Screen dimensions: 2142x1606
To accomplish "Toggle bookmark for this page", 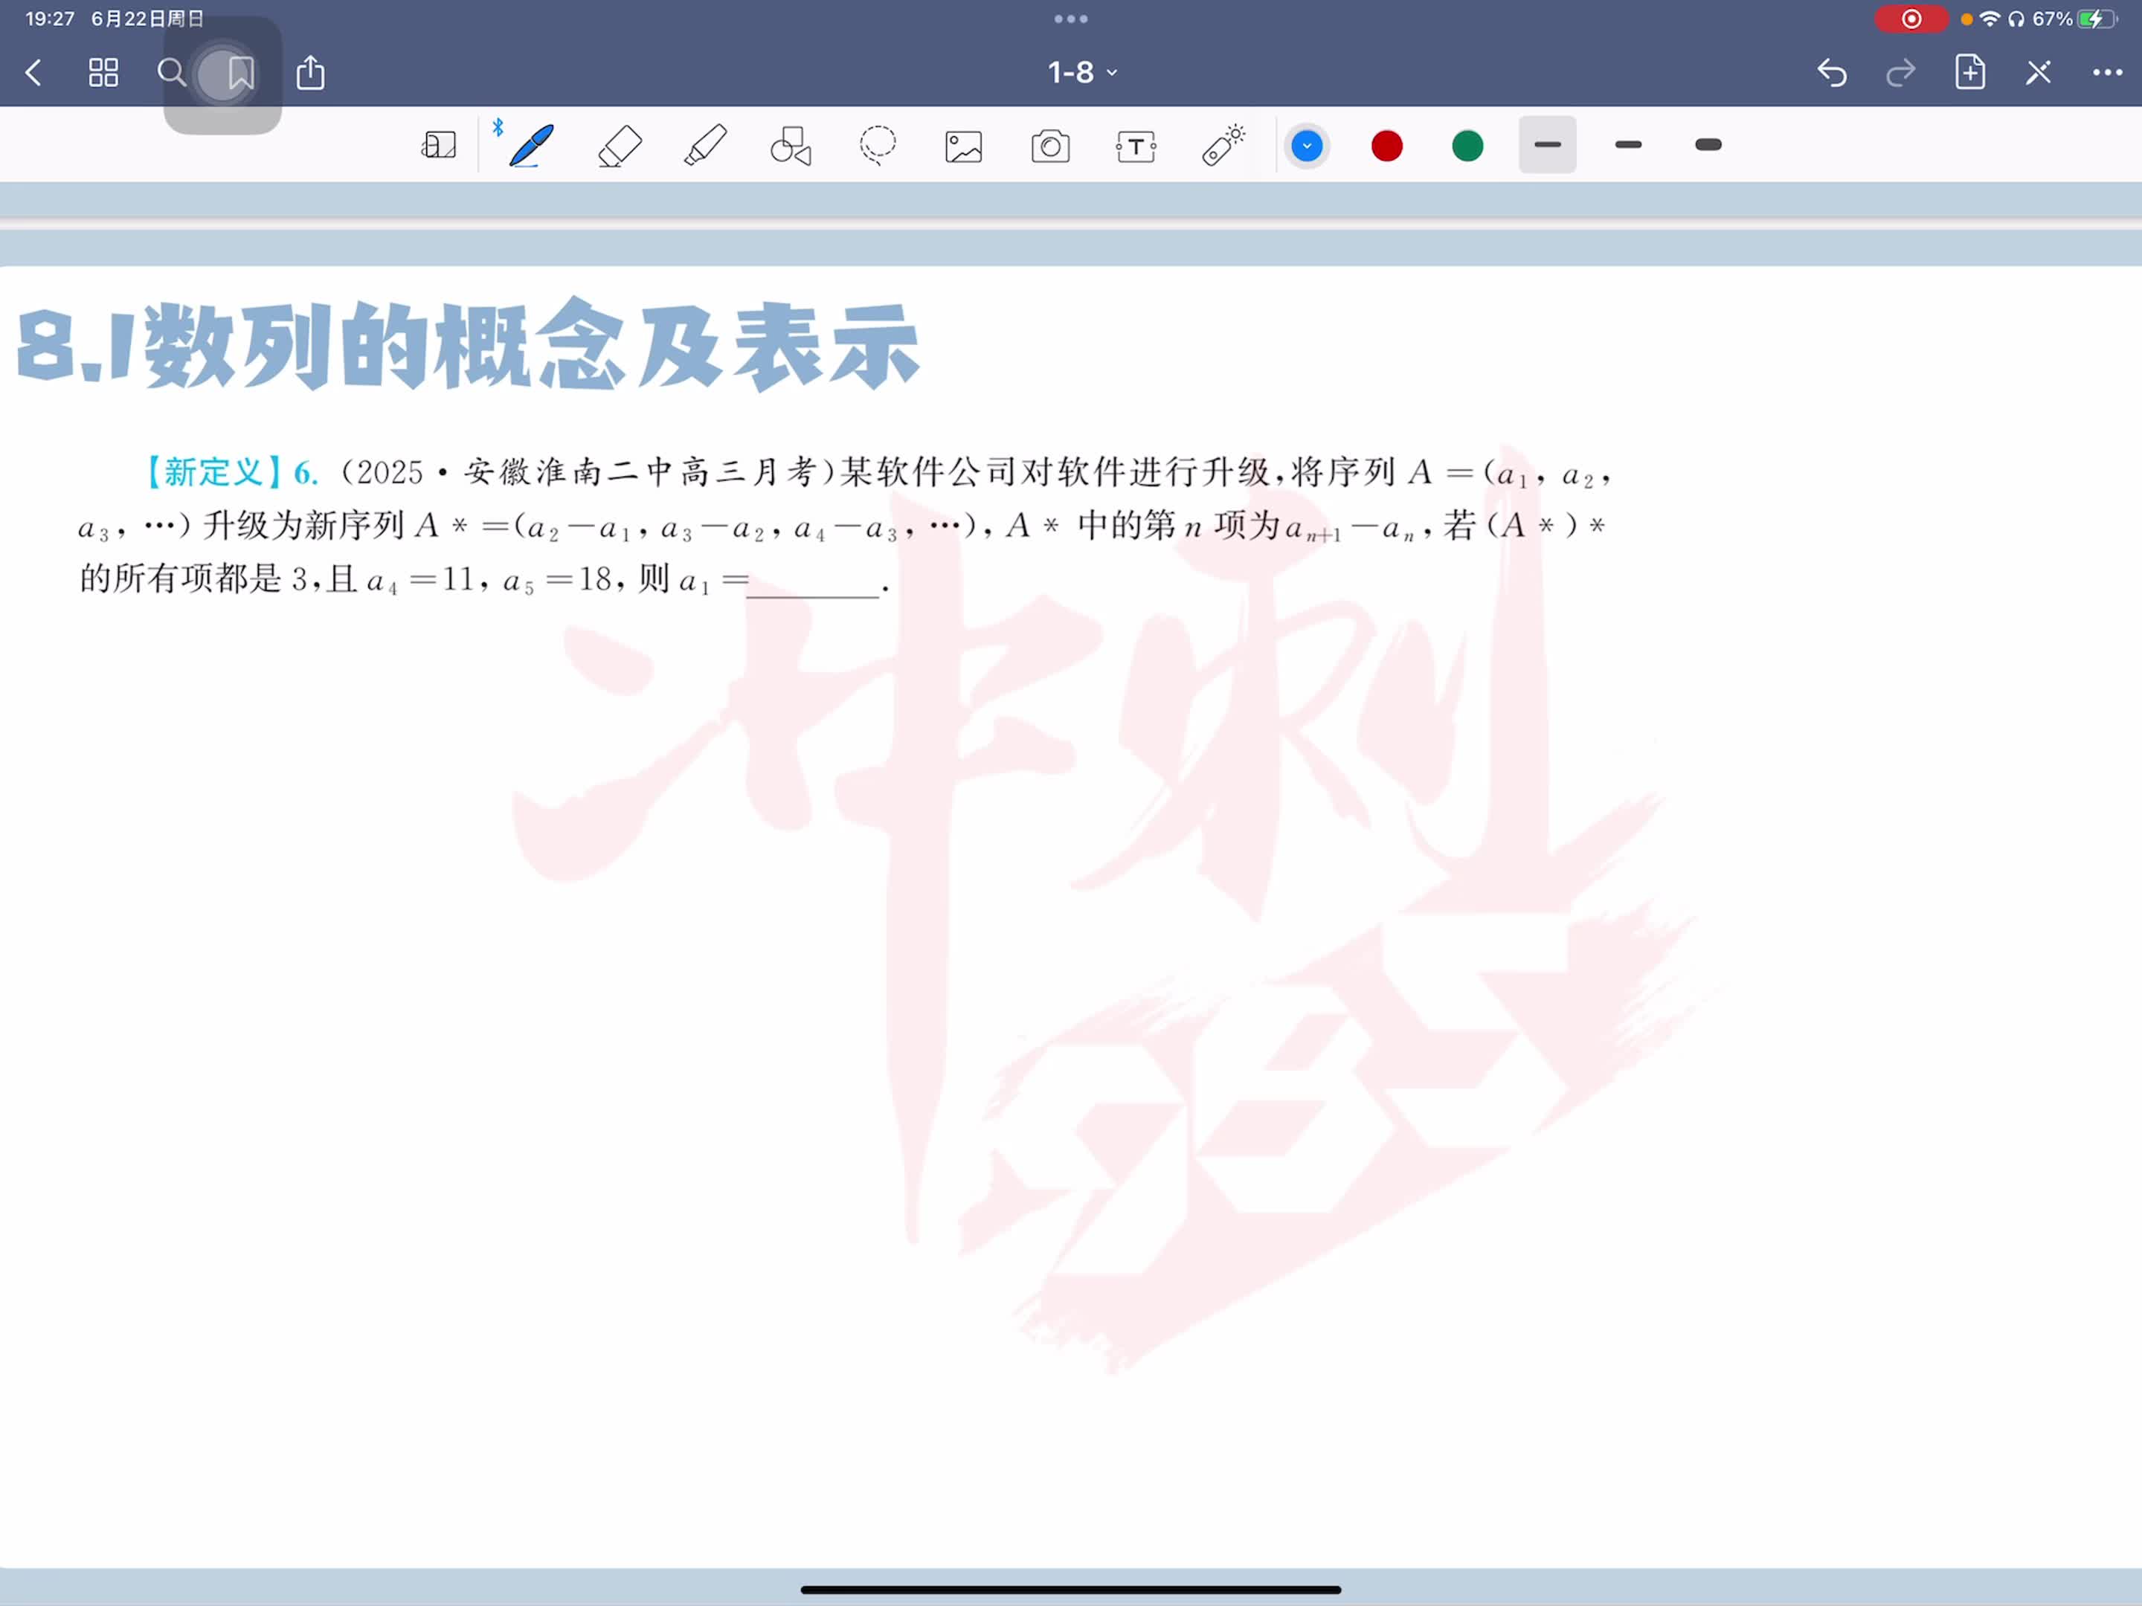I will (240, 73).
